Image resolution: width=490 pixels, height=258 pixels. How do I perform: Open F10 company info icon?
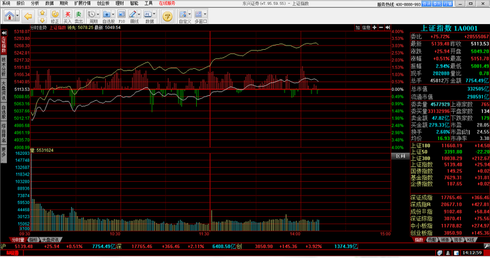122,17
